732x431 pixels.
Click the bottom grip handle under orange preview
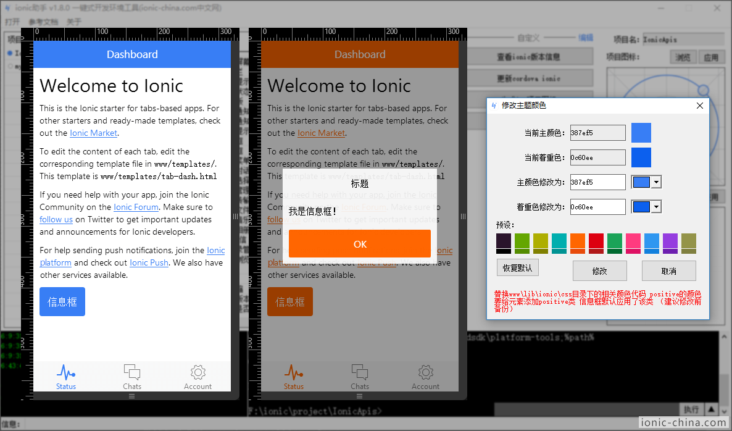point(359,396)
